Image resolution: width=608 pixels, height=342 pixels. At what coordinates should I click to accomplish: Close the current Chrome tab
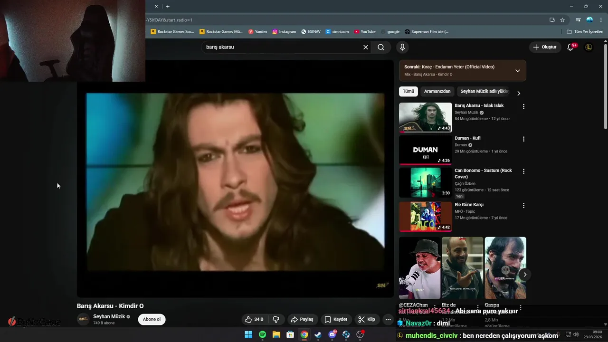[x=156, y=6]
